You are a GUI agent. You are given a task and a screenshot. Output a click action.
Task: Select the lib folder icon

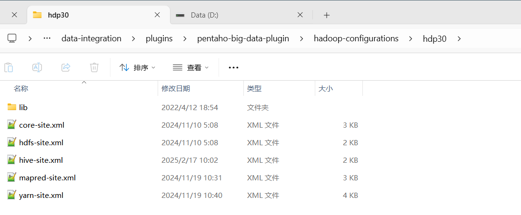11,107
